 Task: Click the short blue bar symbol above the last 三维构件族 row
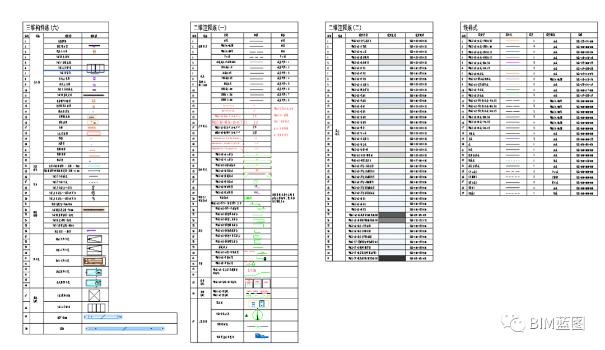click(103, 317)
